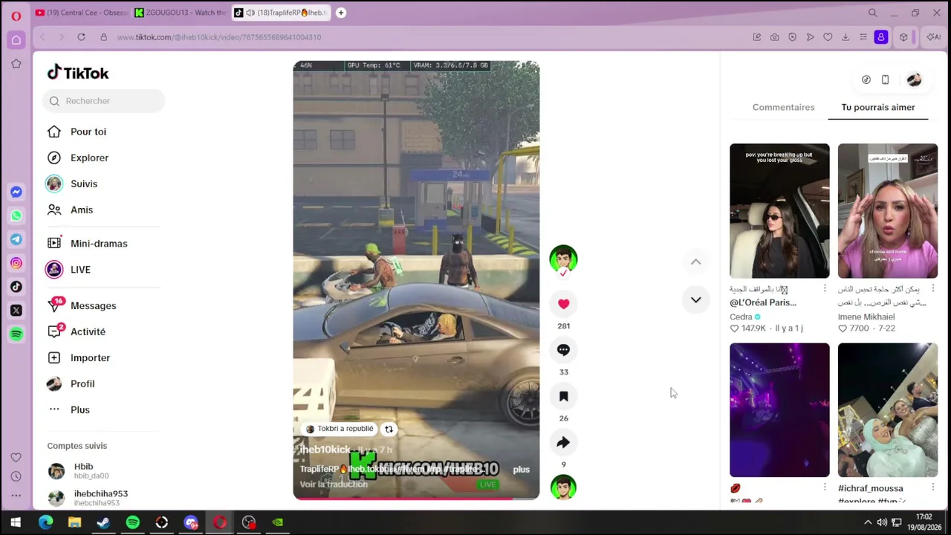Take a snapshot with Opera camera icon

774,37
